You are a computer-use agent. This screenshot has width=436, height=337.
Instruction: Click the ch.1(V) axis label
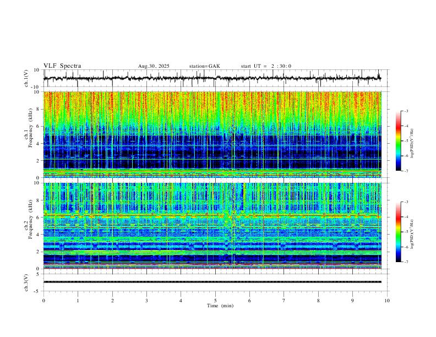pos(26,78)
